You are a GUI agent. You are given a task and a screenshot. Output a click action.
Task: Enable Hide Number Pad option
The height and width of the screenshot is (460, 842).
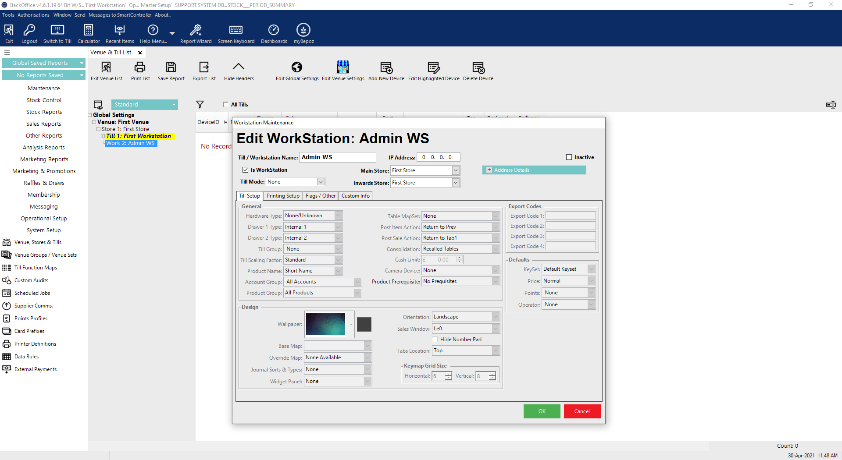435,339
